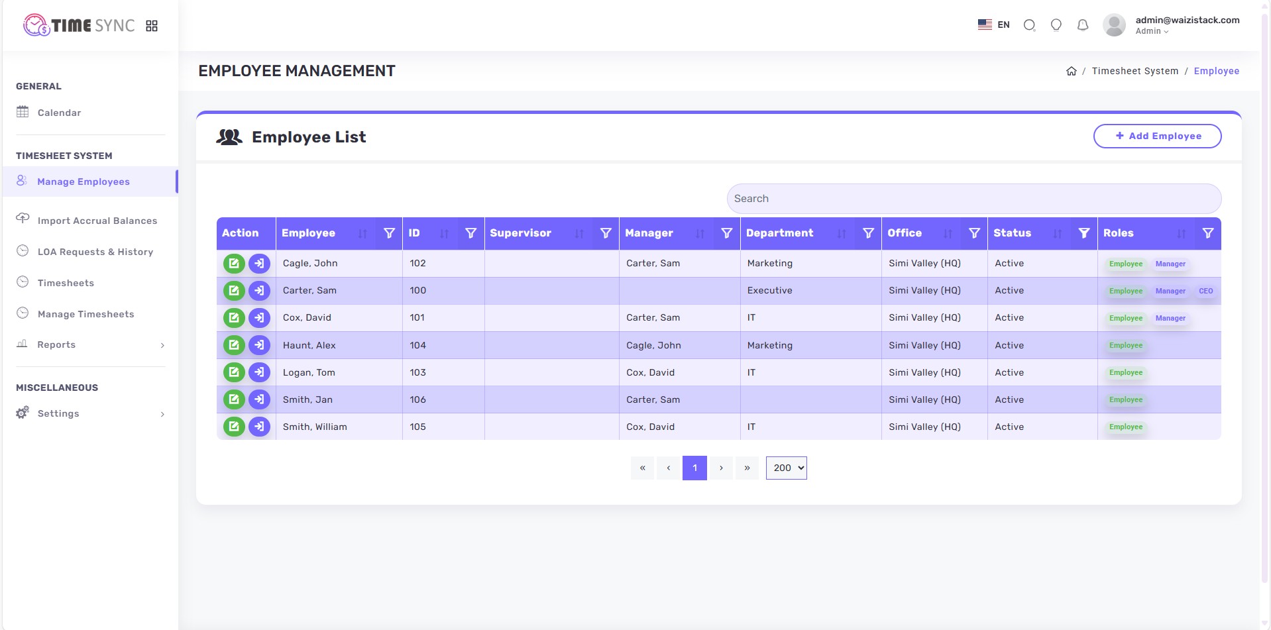
Task: Expand the Settings sidebar section
Action: [x=58, y=413]
